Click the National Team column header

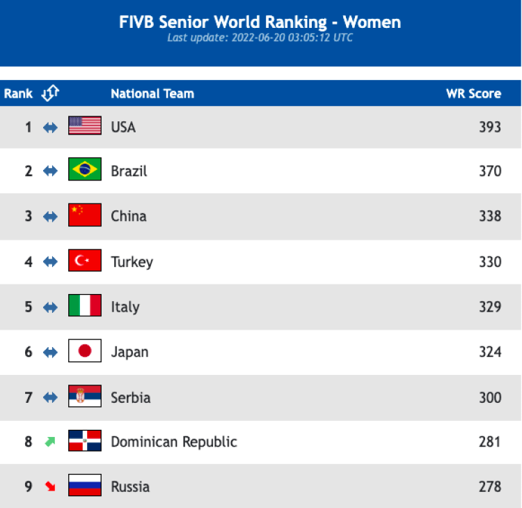(152, 93)
